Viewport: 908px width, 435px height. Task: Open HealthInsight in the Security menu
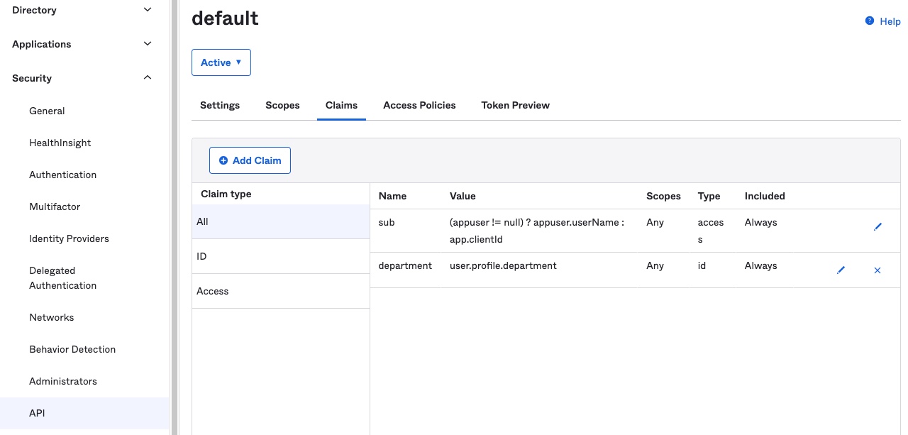60,143
